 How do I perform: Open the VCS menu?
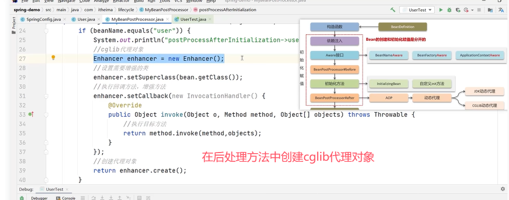(x=178, y=2)
